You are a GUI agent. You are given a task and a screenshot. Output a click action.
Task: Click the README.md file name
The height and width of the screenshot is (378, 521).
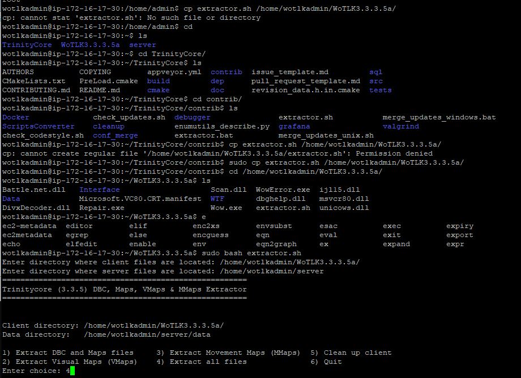(99, 90)
